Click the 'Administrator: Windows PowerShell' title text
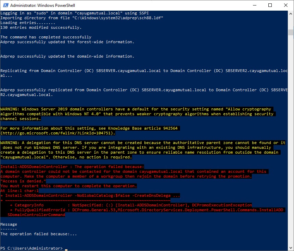294x251 pixels. 42,5
